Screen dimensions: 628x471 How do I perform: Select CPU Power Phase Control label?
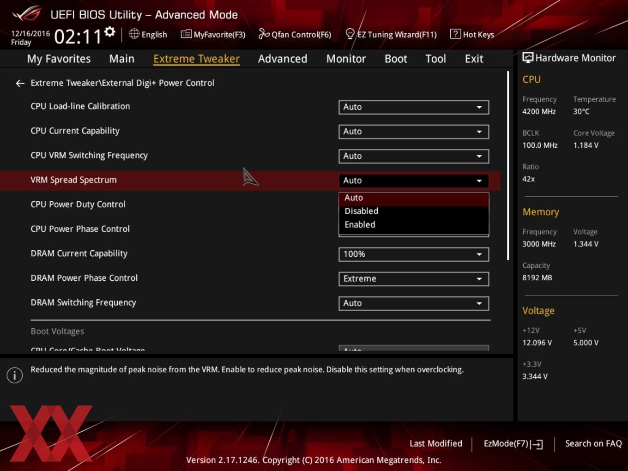(x=80, y=229)
